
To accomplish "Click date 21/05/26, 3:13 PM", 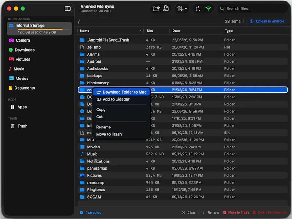I will (187, 104).
